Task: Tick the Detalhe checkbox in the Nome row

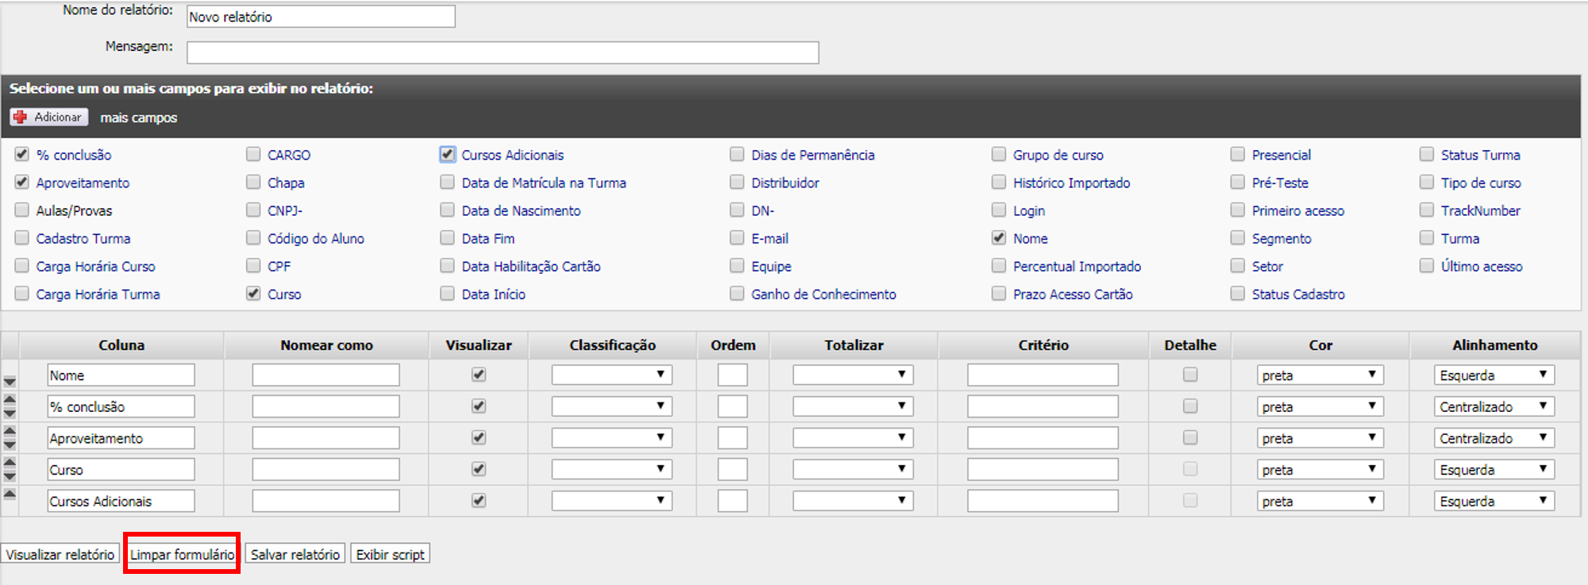Action: pyautogui.click(x=1189, y=375)
